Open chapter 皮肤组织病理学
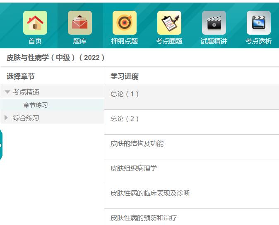 [192, 172]
